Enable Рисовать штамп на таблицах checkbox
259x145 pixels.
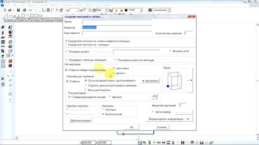click(116, 60)
